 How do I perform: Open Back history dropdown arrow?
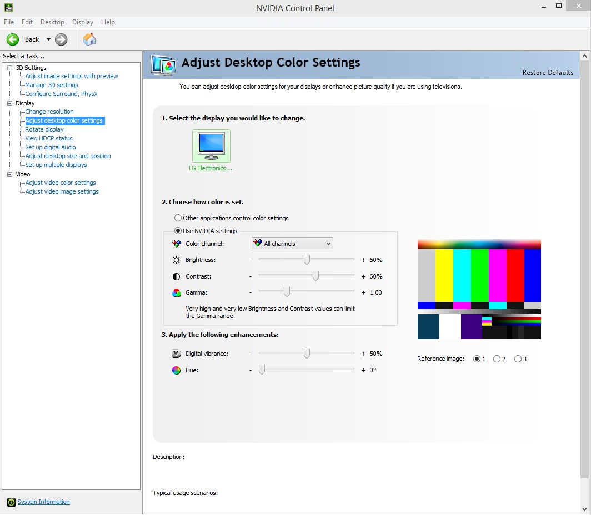tap(48, 39)
